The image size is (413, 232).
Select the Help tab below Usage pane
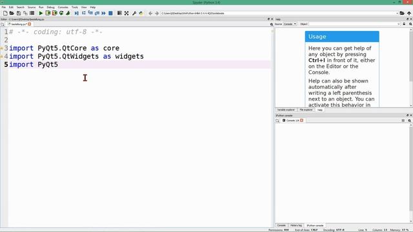pyautogui.click(x=320, y=110)
